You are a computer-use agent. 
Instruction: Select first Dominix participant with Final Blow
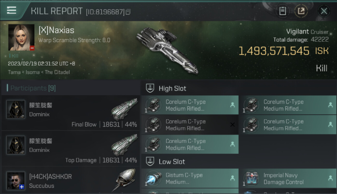click(71, 113)
